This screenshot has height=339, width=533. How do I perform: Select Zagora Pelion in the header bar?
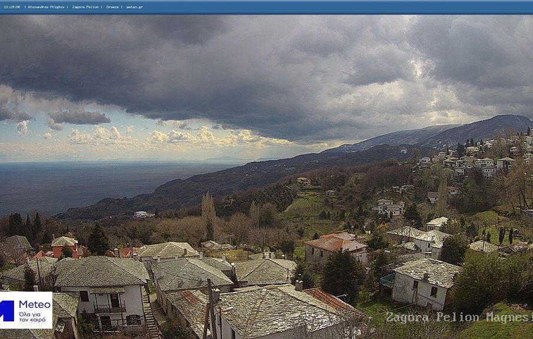click(85, 7)
